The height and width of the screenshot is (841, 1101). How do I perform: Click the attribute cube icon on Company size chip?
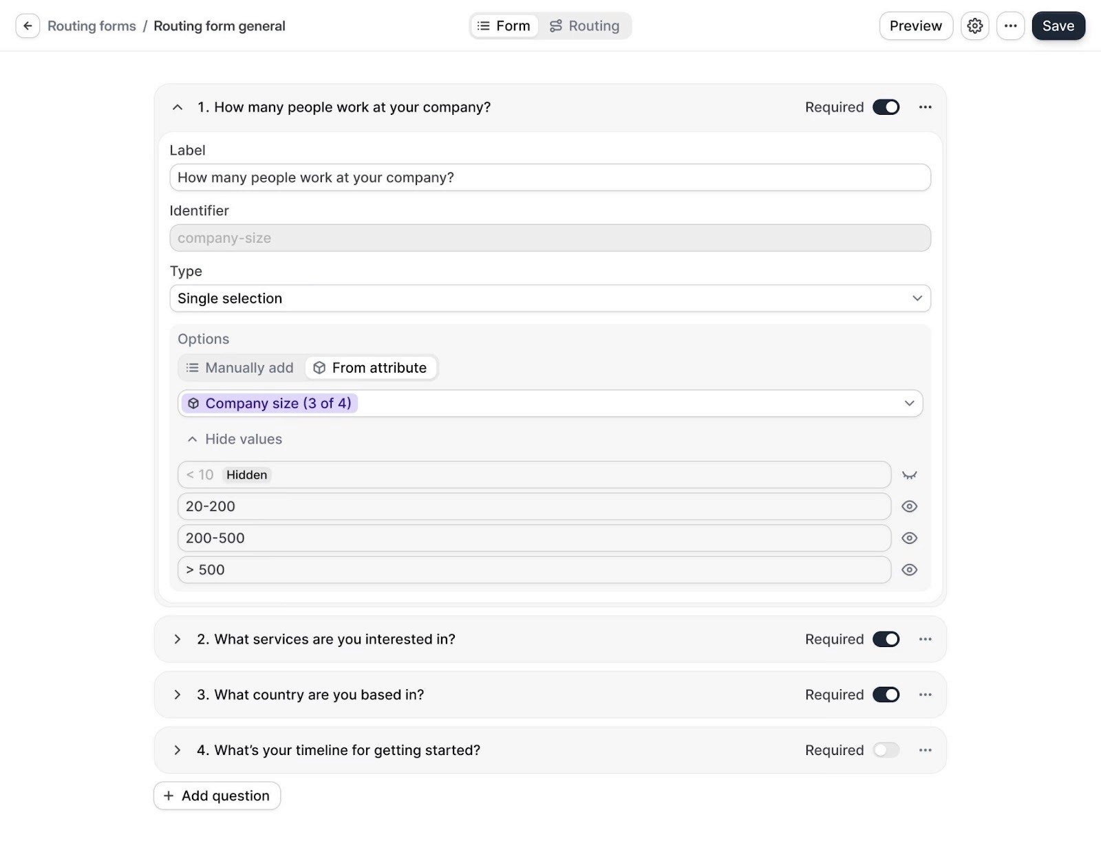coord(193,403)
